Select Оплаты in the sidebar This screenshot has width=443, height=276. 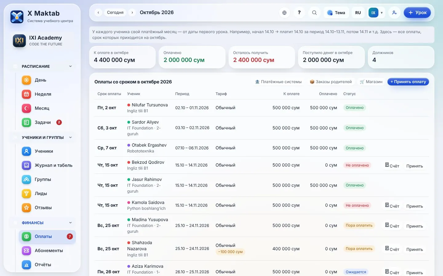pyautogui.click(x=47, y=236)
